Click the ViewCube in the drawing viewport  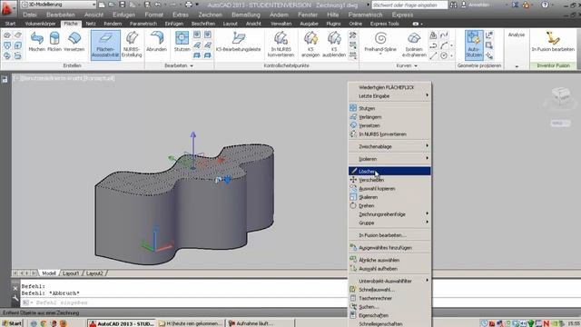560,97
